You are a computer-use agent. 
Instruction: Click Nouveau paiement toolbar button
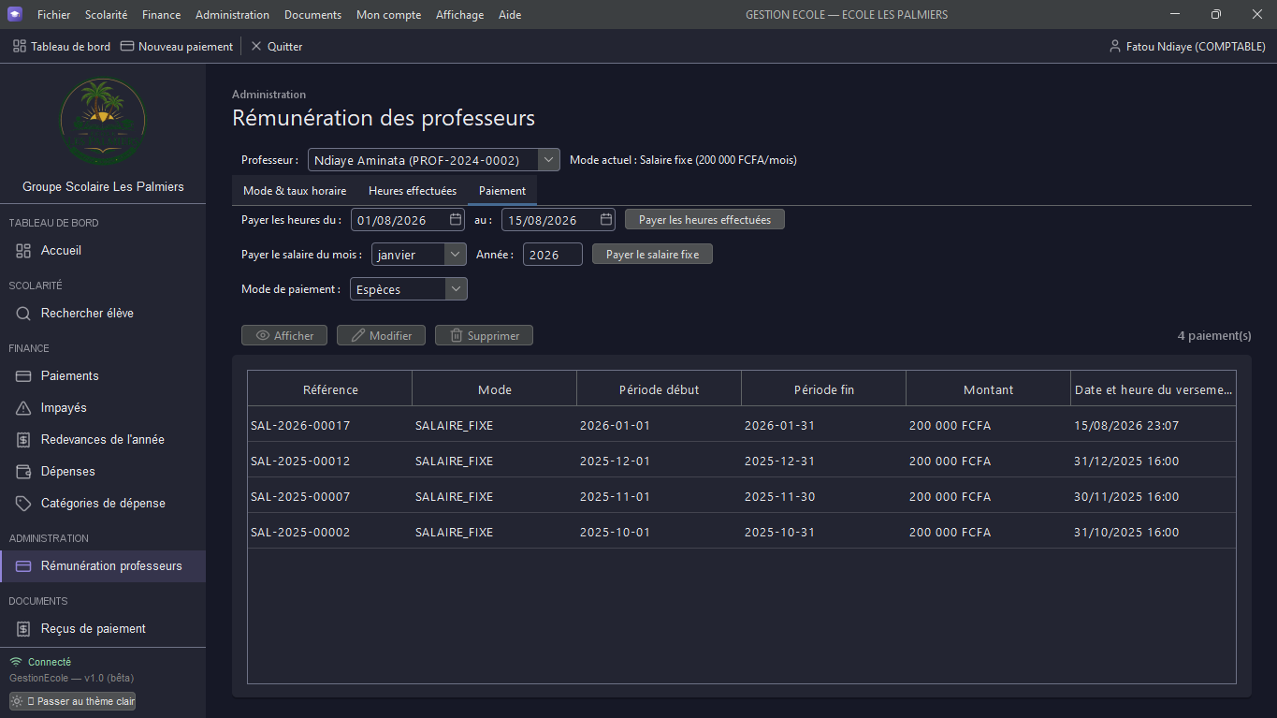(177, 46)
